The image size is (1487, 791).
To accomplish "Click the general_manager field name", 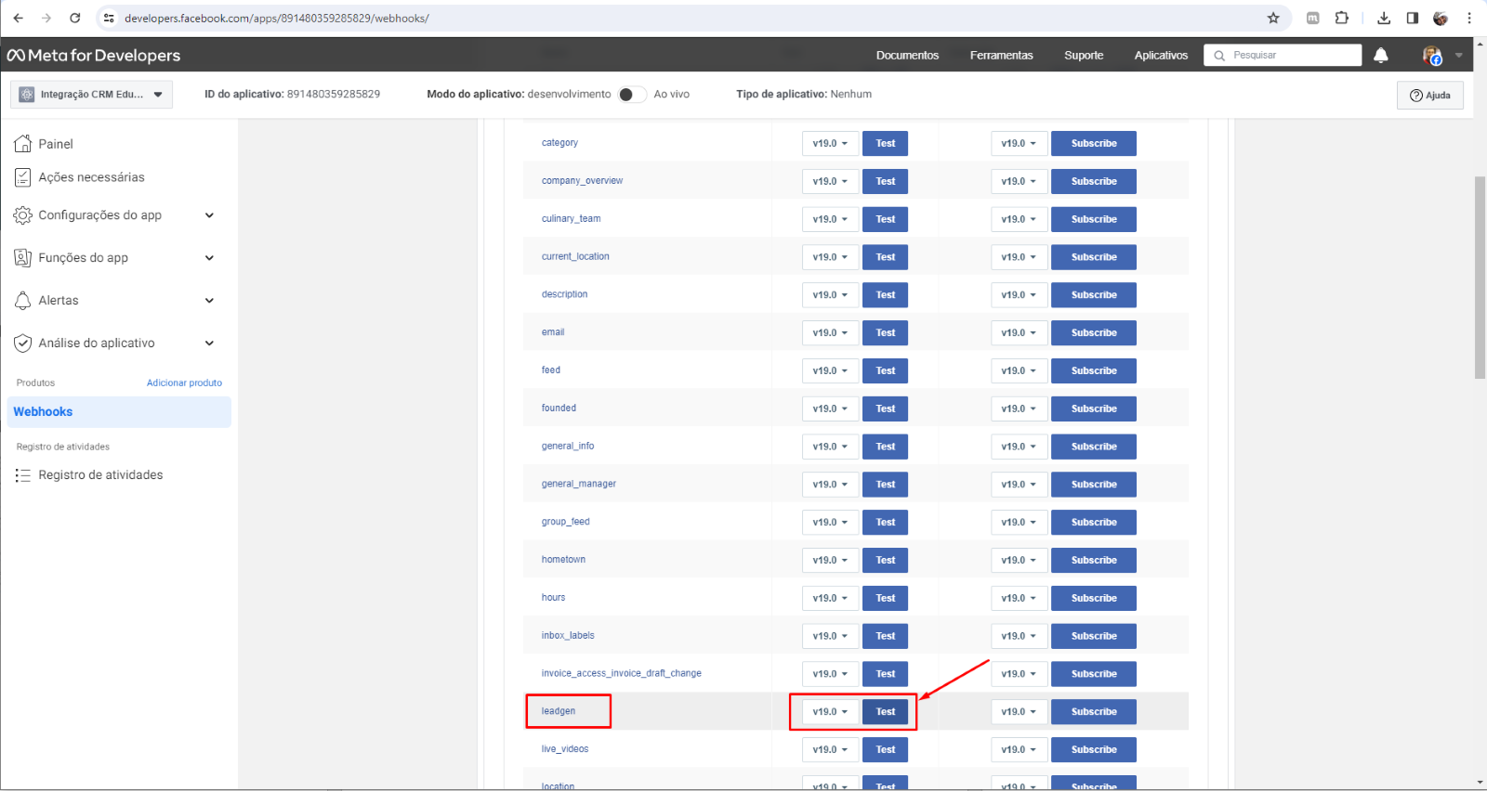I will pos(578,484).
